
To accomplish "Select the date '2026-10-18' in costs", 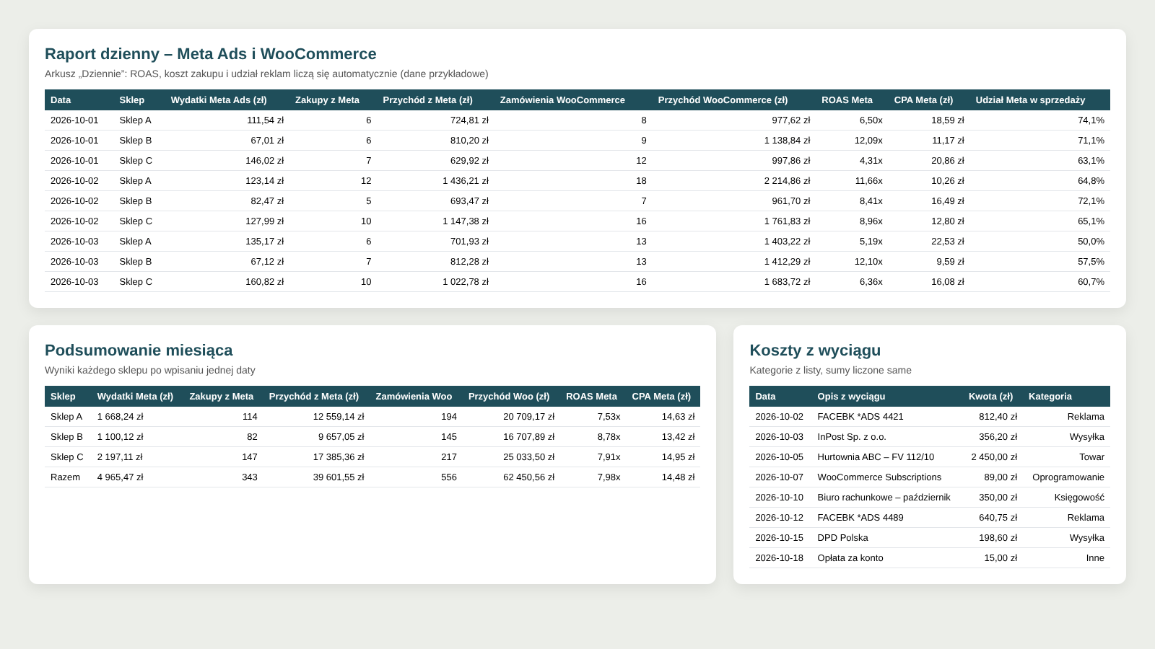I will tap(779, 558).
